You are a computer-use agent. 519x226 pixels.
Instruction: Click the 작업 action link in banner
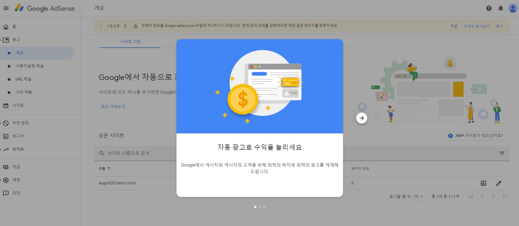coord(454,26)
